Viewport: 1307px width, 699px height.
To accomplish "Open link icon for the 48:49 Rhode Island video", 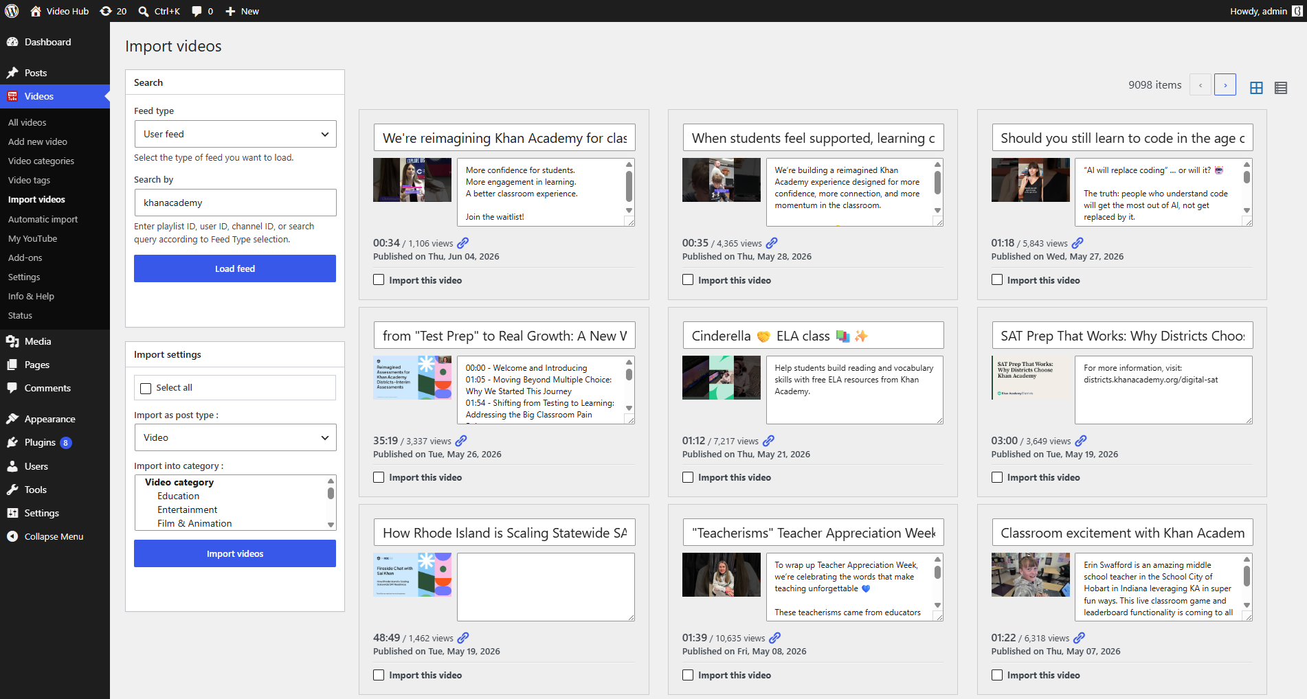I will pos(463,638).
